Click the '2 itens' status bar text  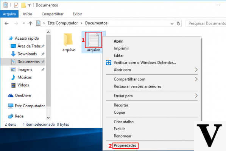10,124
